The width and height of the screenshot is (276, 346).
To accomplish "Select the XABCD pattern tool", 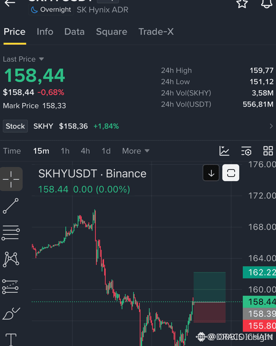I will [x=11, y=259].
